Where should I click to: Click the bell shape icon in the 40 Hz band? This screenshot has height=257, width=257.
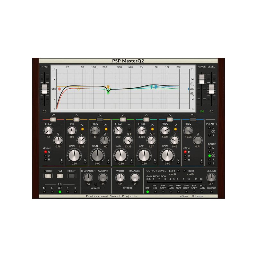106,125
